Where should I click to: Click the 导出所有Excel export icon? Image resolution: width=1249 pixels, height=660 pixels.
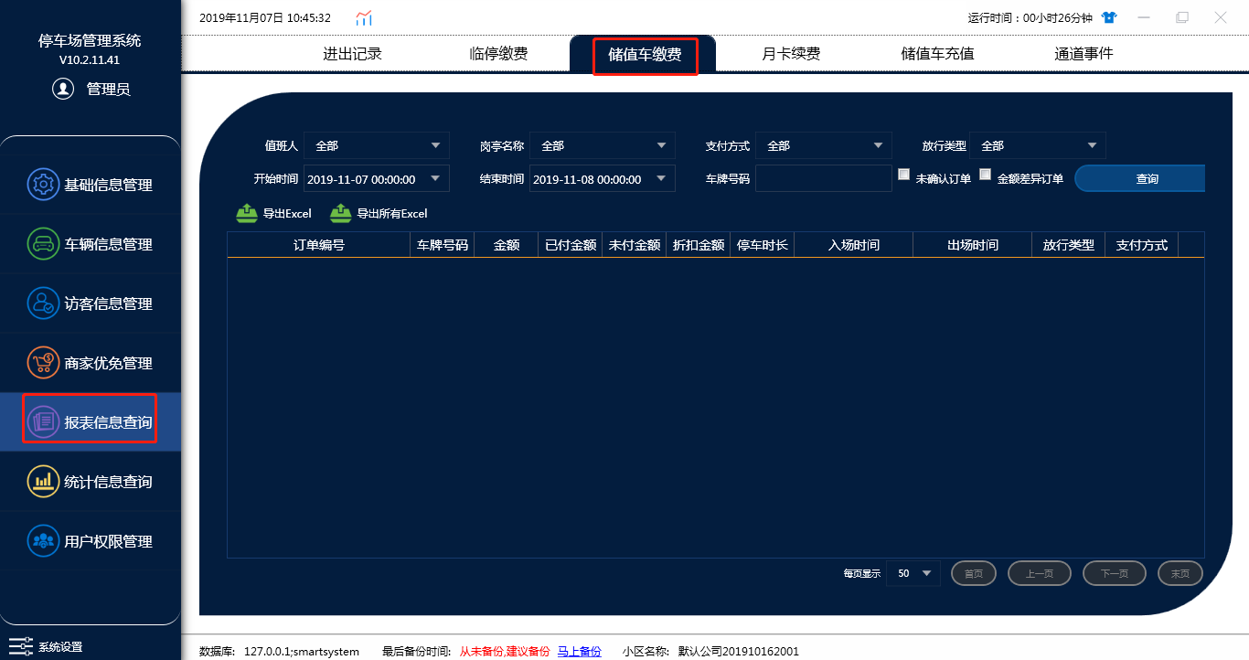click(341, 213)
